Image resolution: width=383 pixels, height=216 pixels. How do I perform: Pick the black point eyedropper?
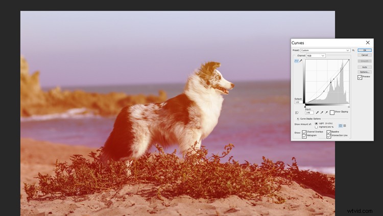click(317, 113)
